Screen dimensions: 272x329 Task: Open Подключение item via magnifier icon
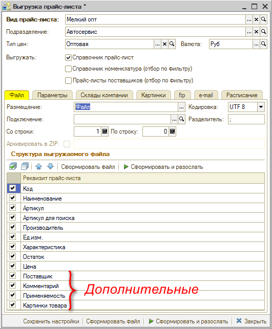tap(181, 119)
